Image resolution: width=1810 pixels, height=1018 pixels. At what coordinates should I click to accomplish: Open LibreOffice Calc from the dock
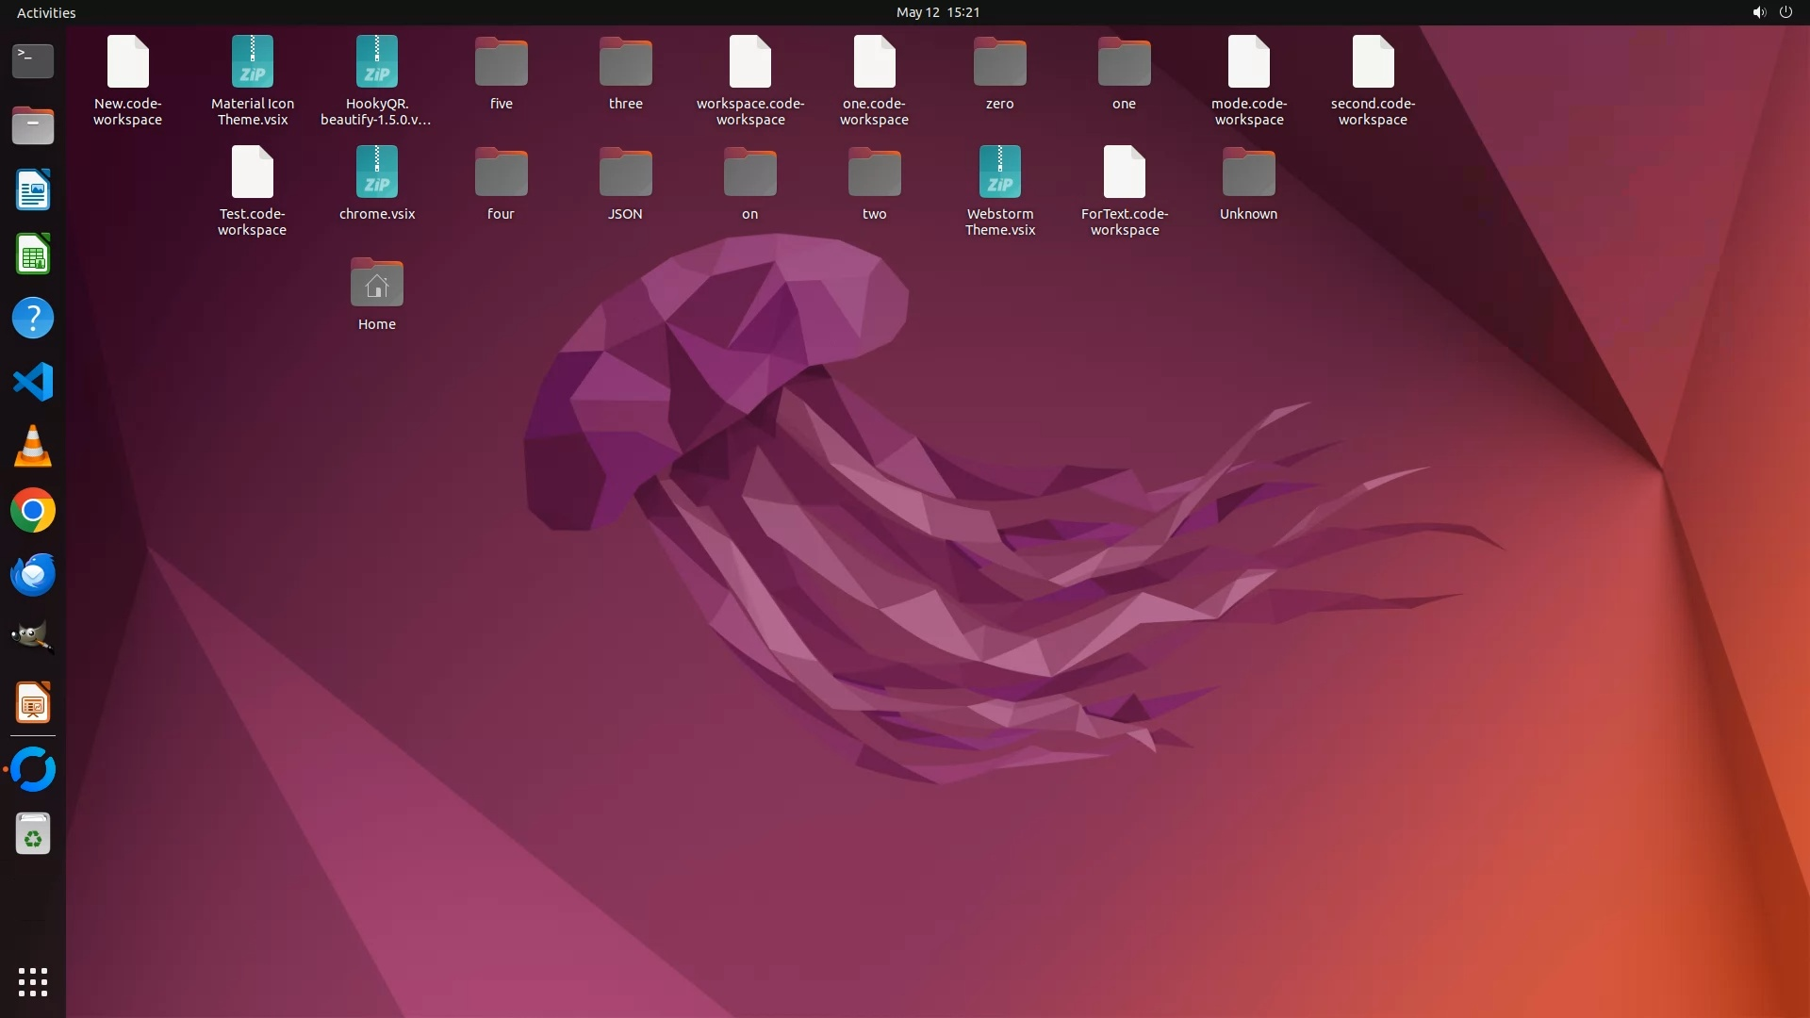pyautogui.click(x=33, y=254)
